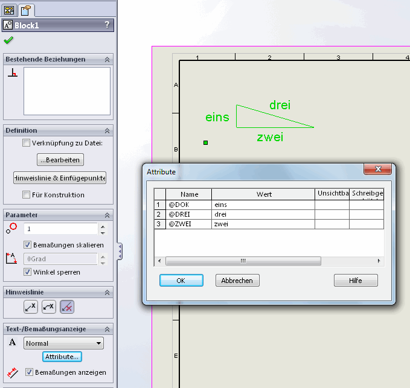Viewport: 410px width, 388px height.
Task: Open the FeatureManager tab icon
Action: 10,10
